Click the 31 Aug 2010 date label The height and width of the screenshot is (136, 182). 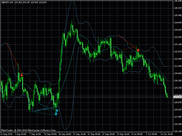click(x=6, y=134)
